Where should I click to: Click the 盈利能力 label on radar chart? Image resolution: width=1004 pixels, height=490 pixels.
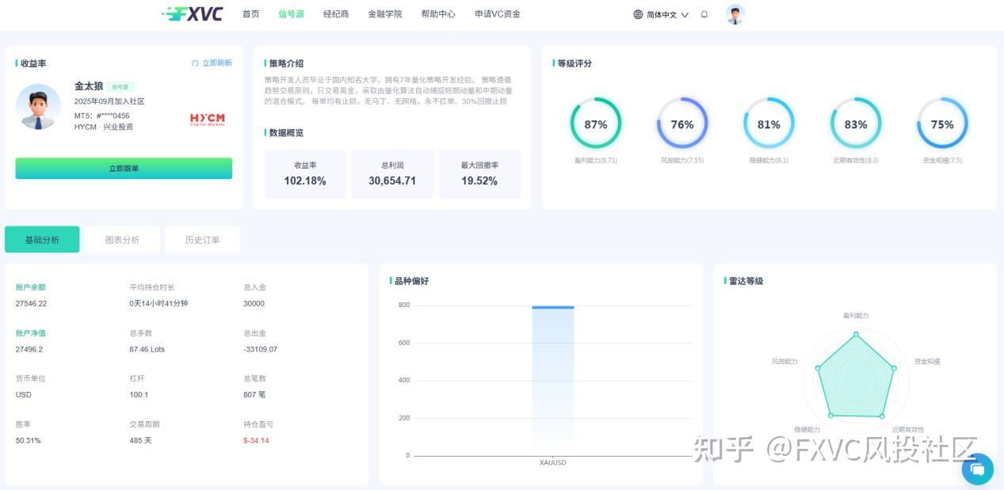856,316
